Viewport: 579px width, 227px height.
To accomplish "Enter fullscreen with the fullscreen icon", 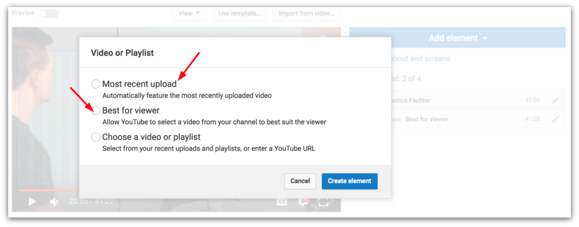I will (x=323, y=201).
